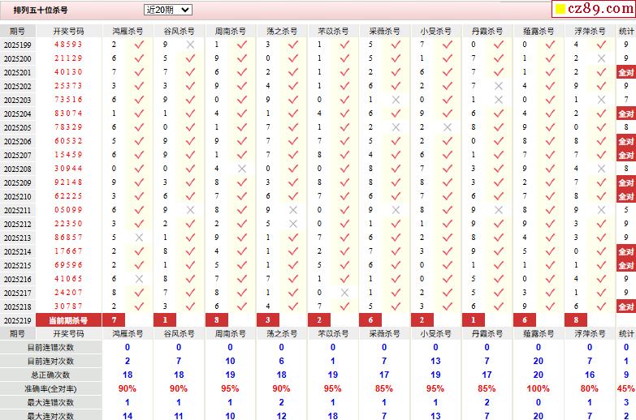Open the 近20期 period dropdown
This screenshot has height=420, width=636.
click(168, 10)
